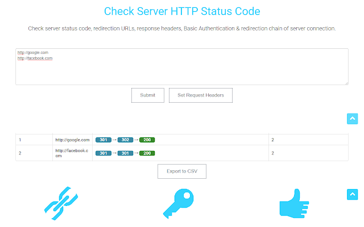Screen dimensions: 364x227
Task: Click the 200 badge in facebook.com row
Action: tap(147, 153)
